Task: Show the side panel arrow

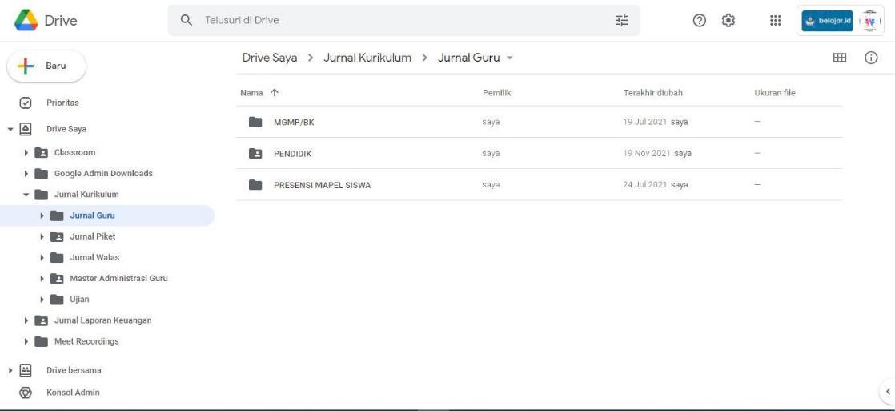Action: coord(886,391)
